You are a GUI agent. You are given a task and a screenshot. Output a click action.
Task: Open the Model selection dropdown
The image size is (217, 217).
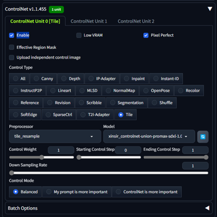149,136
